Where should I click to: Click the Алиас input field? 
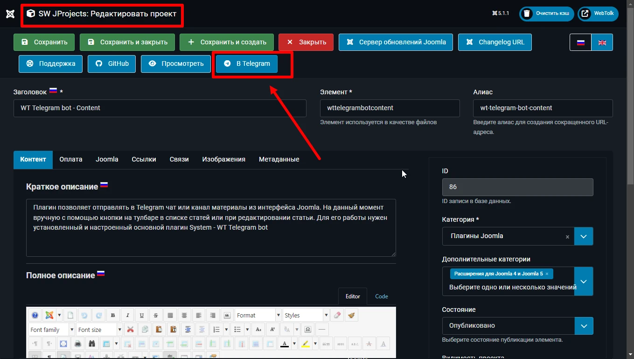point(543,108)
